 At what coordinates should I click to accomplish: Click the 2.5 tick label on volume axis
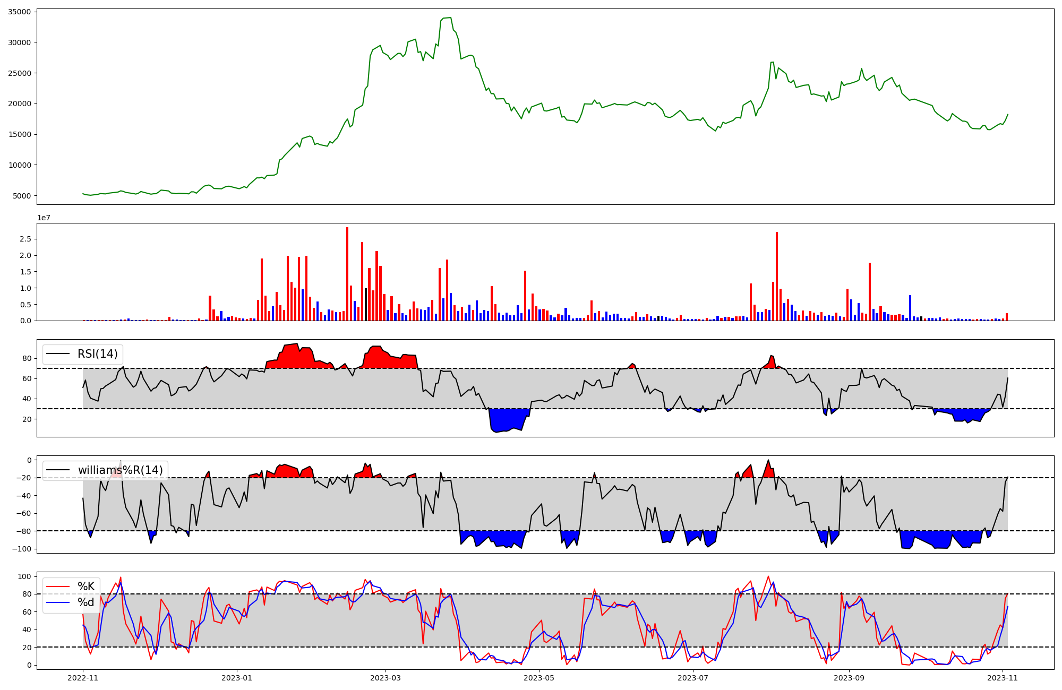click(25, 239)
